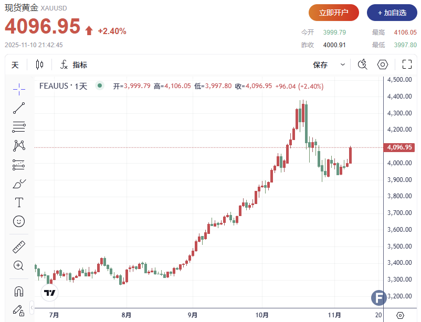Select the brush drawing tool
Screen dimensions: 421x322
[19, 184]
